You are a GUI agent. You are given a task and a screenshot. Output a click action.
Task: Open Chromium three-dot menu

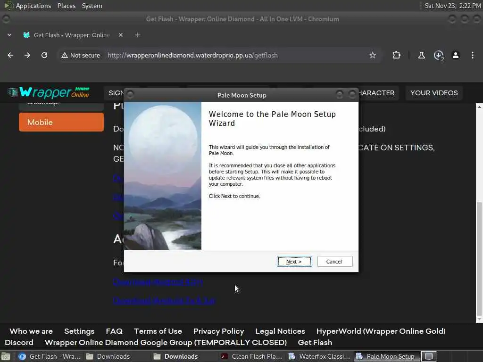click(x=473, y=55)
